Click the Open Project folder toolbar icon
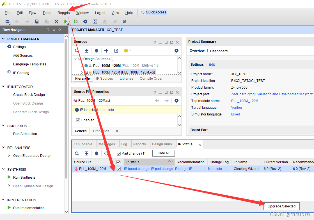 pos(7,22)
